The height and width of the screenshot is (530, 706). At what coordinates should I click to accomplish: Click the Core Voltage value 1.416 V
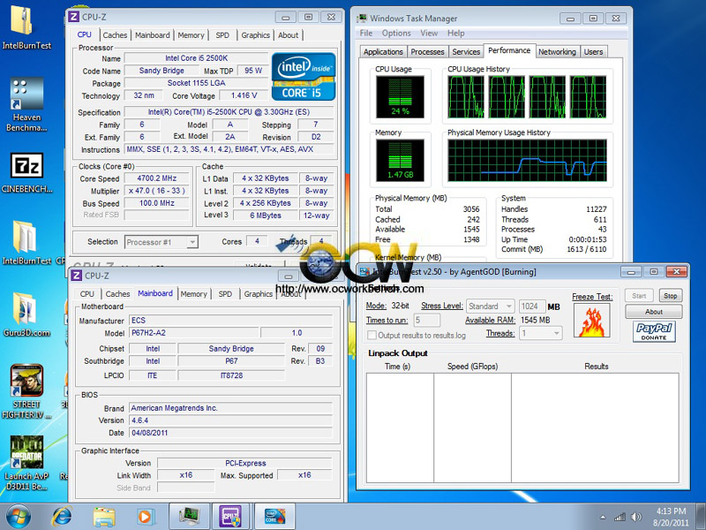pyautogui.click(x=244, y=95)
